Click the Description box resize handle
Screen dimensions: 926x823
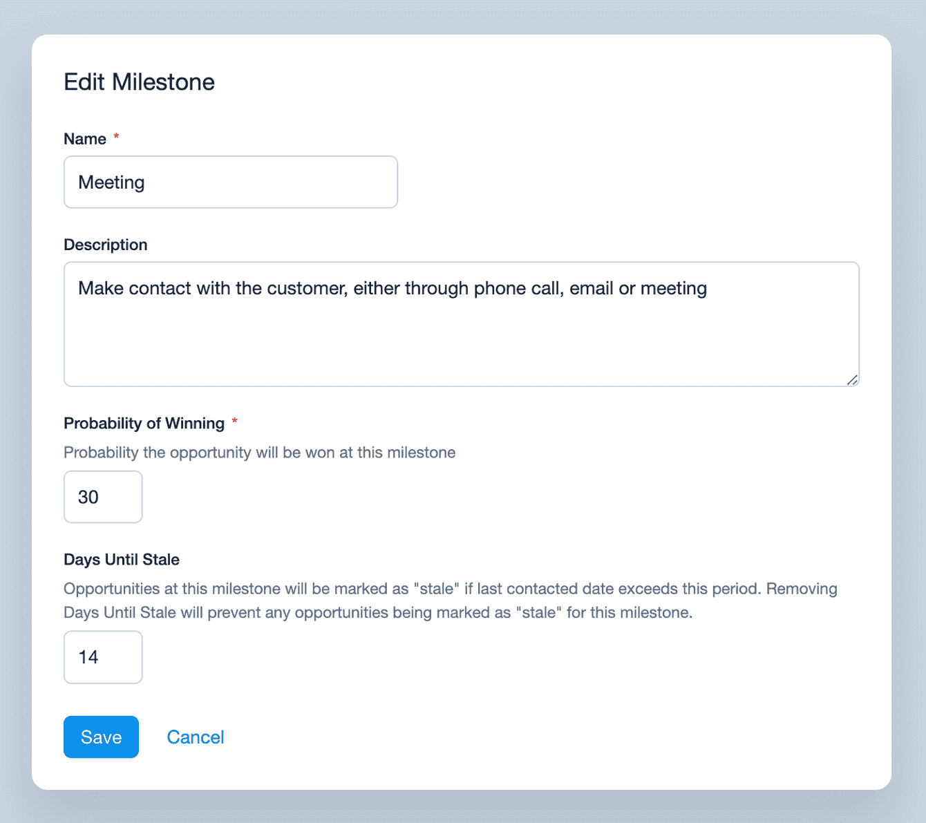pos(852,379)
